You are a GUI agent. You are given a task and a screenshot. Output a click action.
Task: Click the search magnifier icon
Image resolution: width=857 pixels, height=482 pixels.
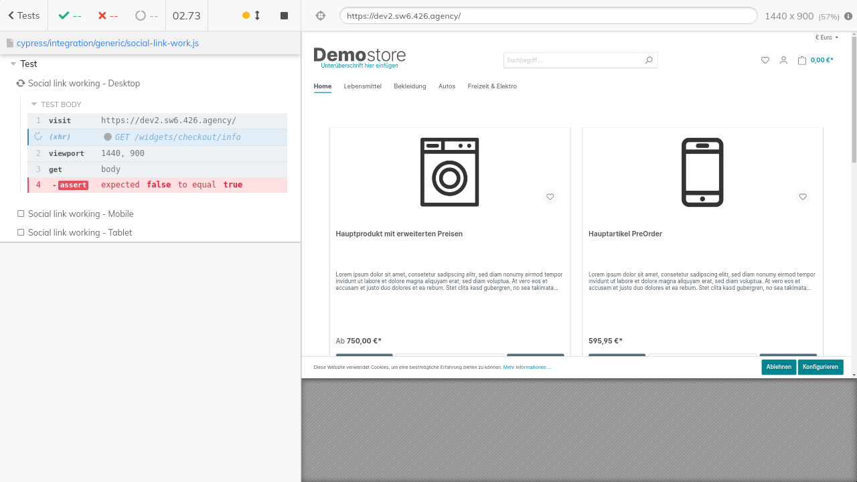click(x=649, y=60)
